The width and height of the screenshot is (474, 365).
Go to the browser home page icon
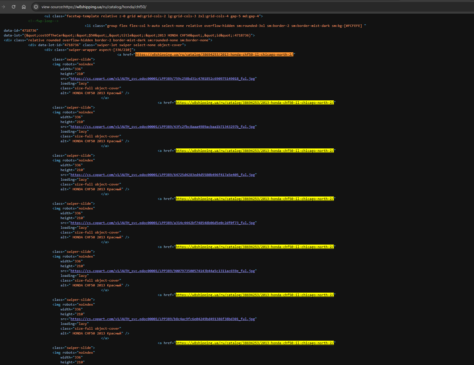click(24, 7)
